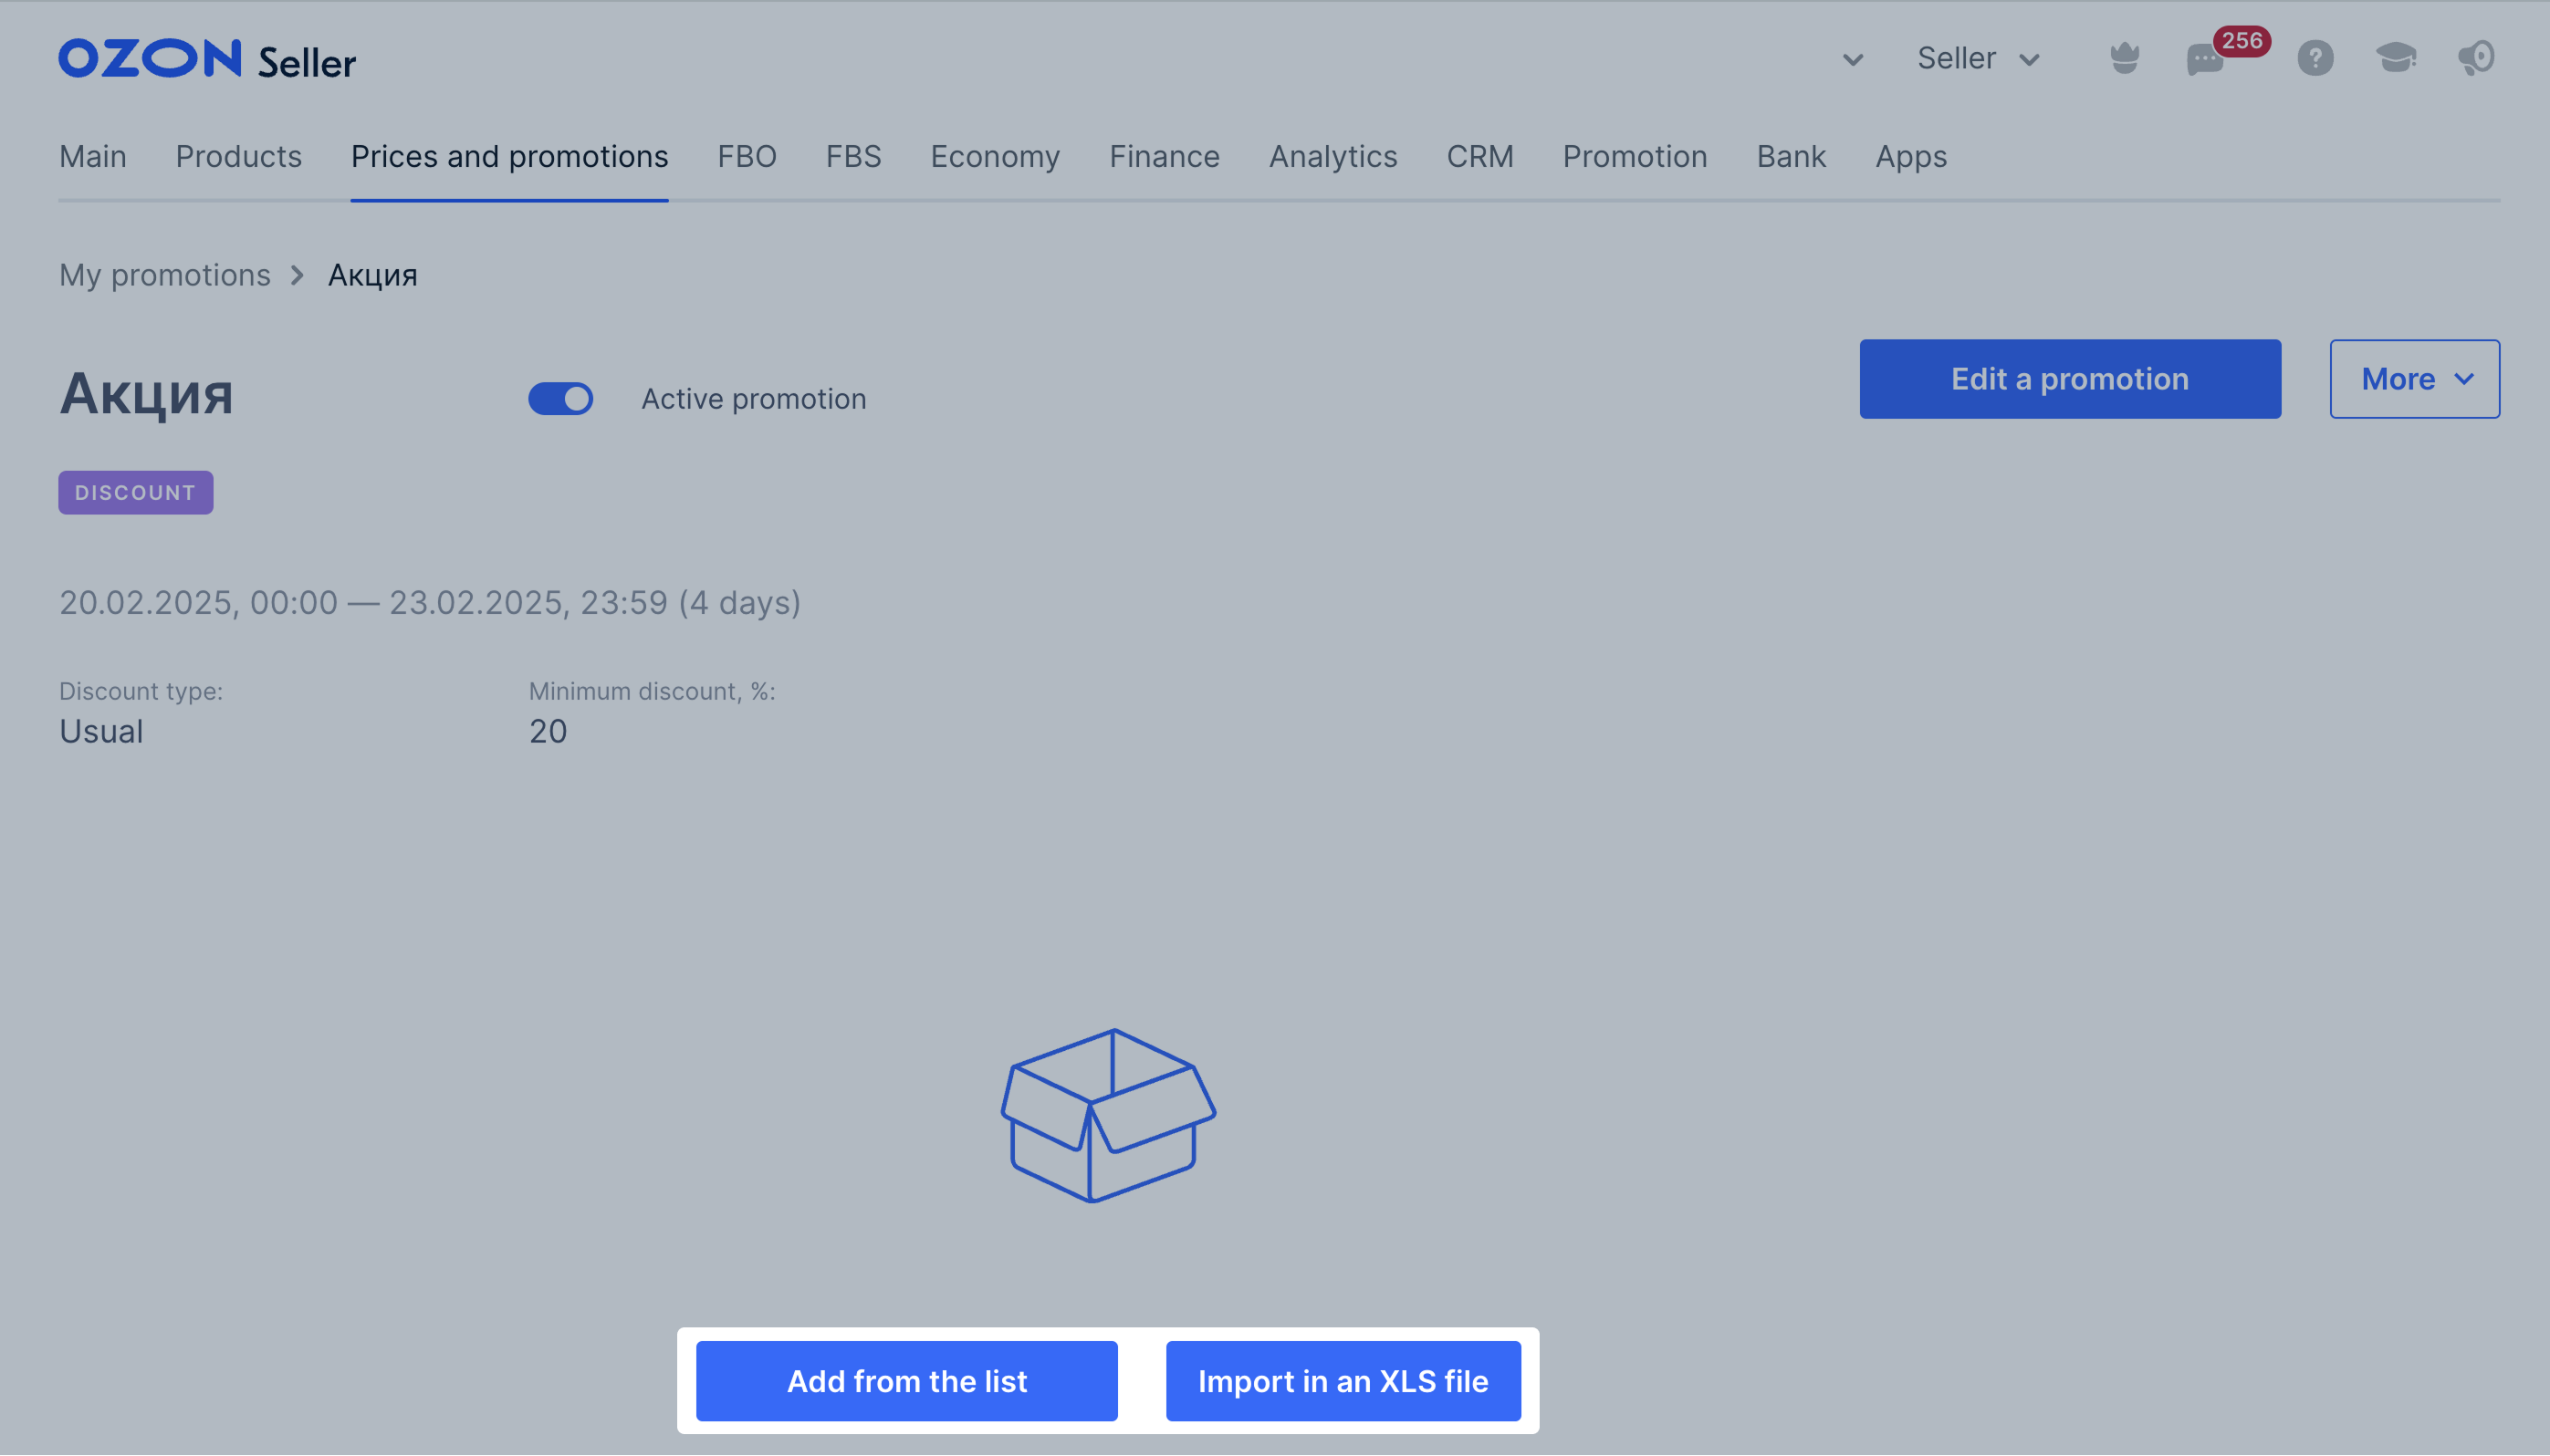Click Import in an XLS file button

coord(1343,1381)
